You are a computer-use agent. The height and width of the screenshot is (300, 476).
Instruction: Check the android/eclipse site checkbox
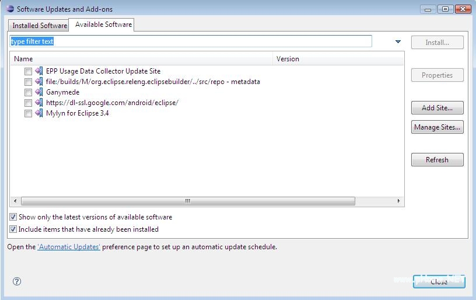pos(28,103)
